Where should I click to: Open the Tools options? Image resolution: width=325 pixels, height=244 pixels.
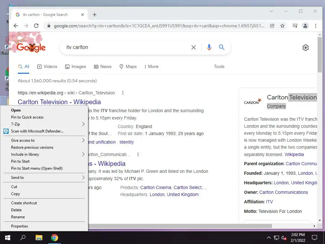click(219, 67)
